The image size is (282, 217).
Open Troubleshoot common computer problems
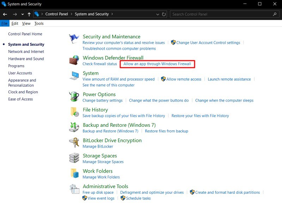coord(119,49)
